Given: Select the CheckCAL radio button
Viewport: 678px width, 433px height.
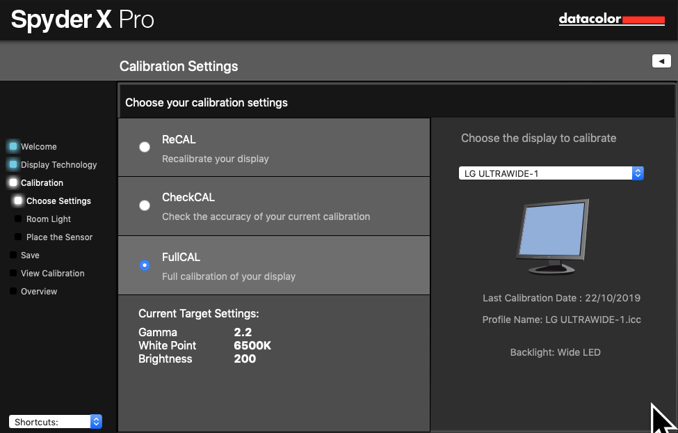Looking at the screenshot, I should [145, 205].
